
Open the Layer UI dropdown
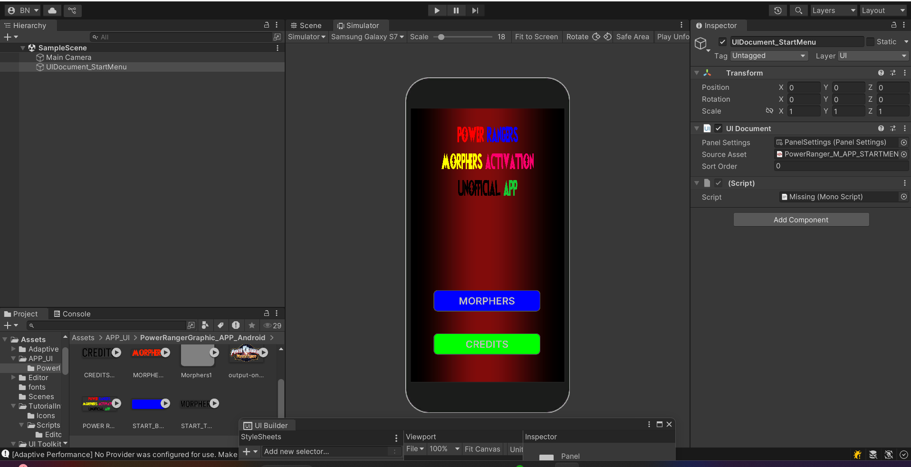[x=873, y=56]
